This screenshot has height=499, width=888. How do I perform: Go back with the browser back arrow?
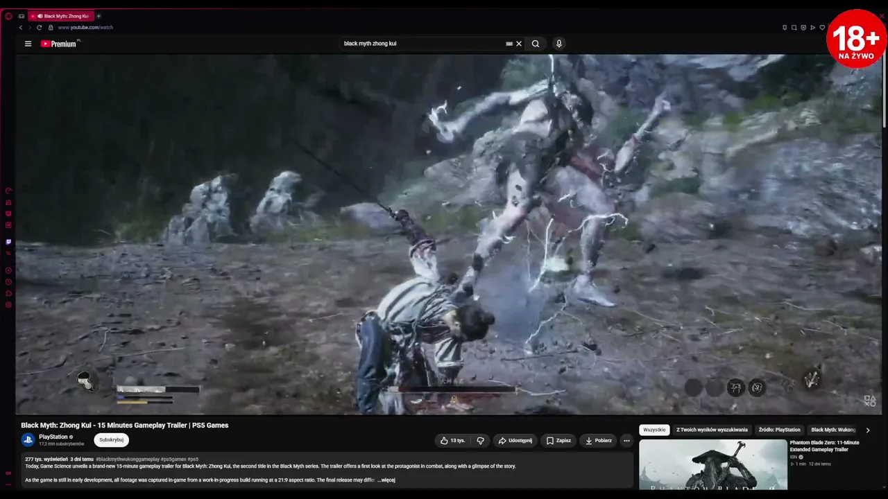[x=21, y=28]
